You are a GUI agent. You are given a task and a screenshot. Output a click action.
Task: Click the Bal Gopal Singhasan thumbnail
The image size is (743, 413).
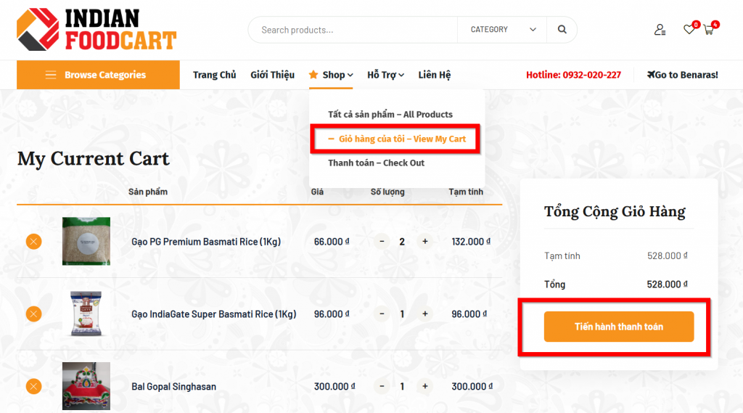point(86,386)
